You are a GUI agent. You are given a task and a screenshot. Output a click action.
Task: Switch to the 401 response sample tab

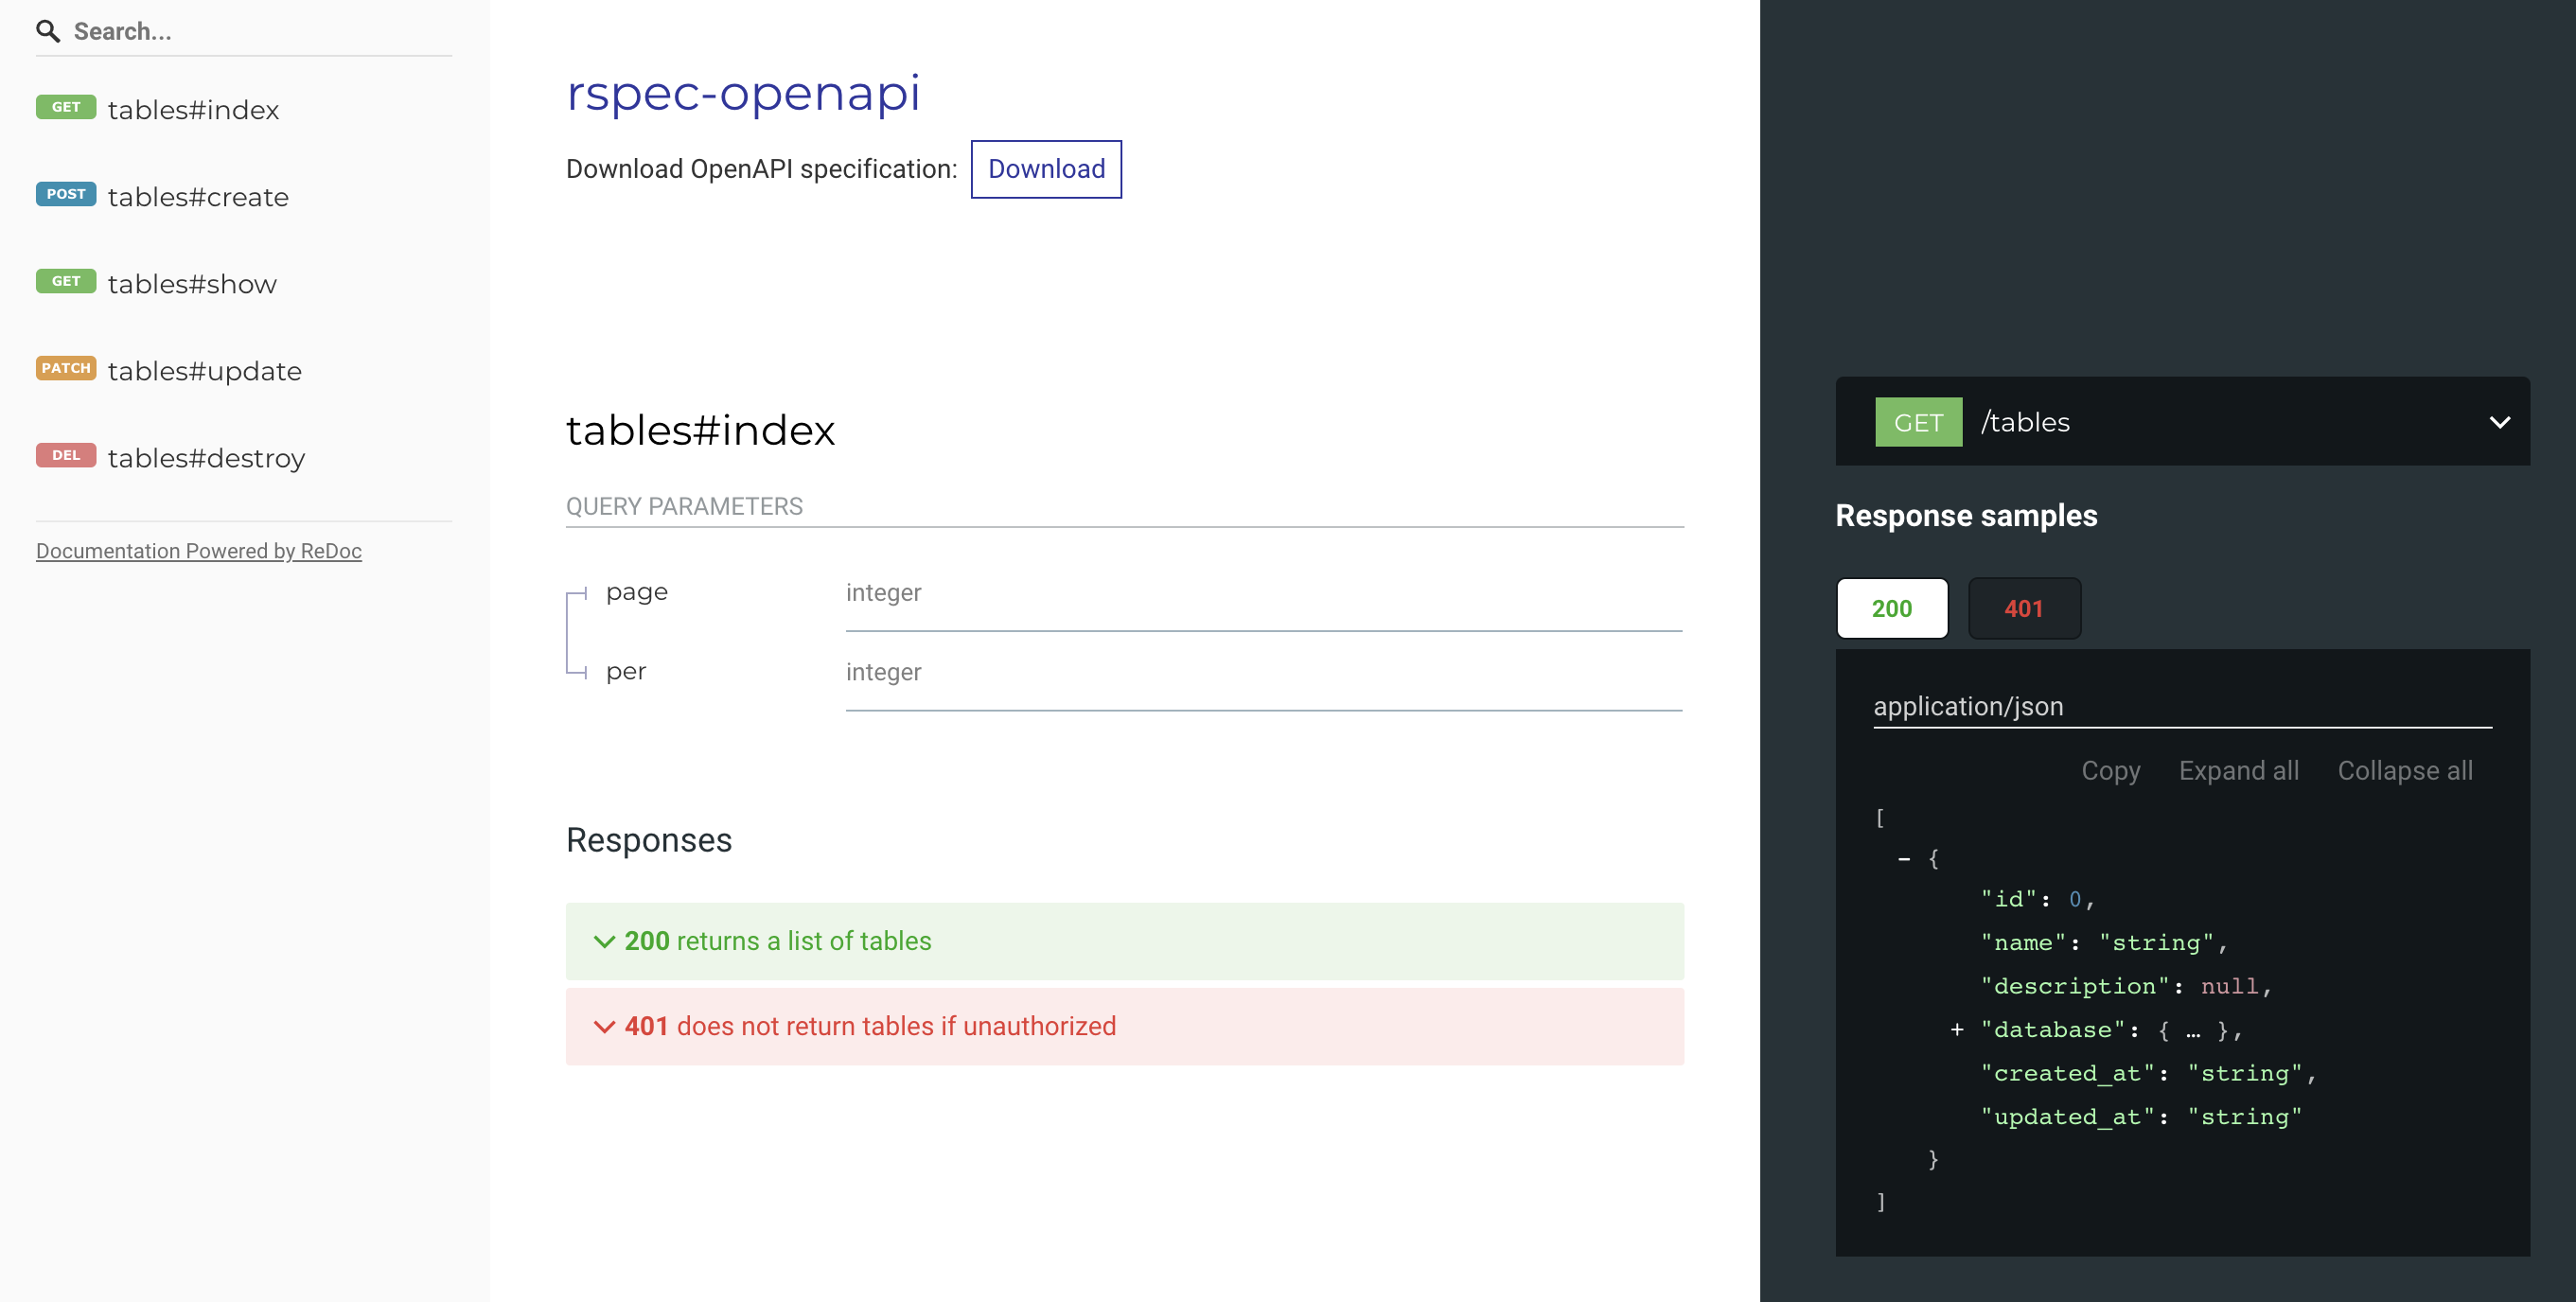(2023, 608)
